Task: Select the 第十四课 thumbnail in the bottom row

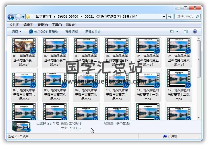Action: coord(55,111)
